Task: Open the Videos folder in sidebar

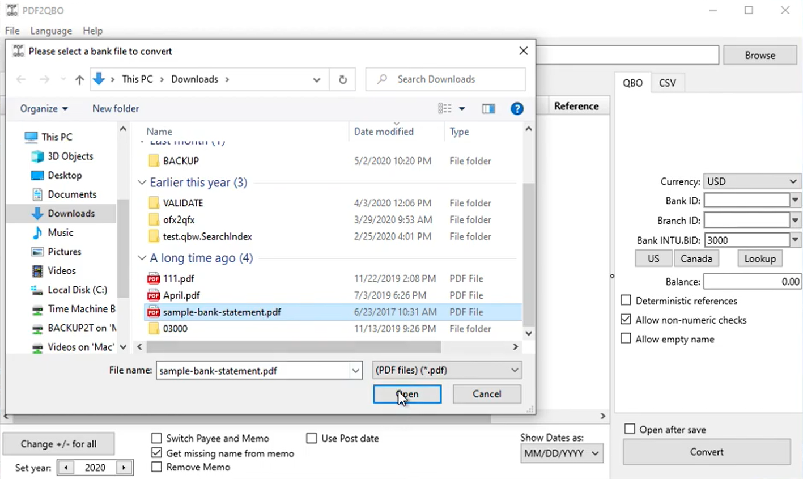Action: tap(61, 270)
